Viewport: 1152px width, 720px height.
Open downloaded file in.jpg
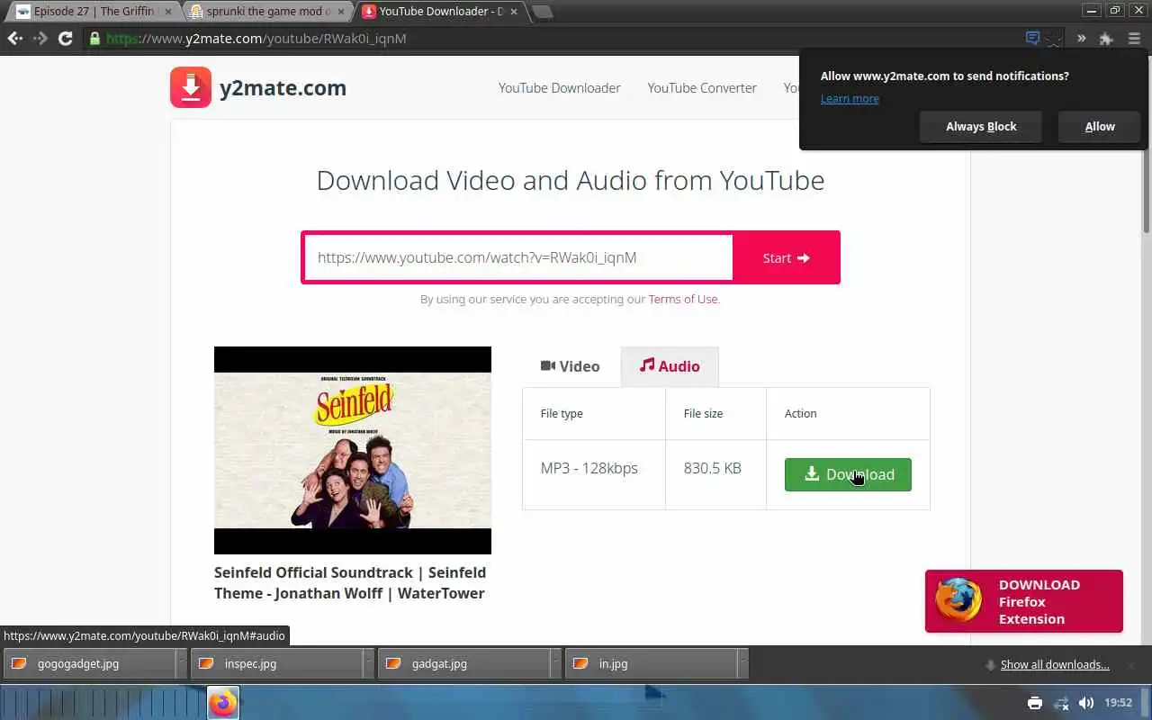pos(652,663)
